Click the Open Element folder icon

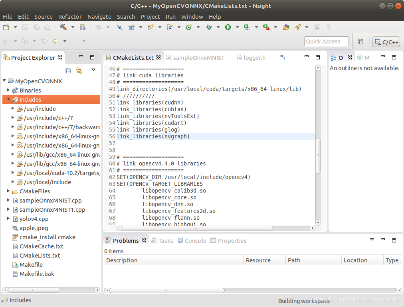coord(286,27)
